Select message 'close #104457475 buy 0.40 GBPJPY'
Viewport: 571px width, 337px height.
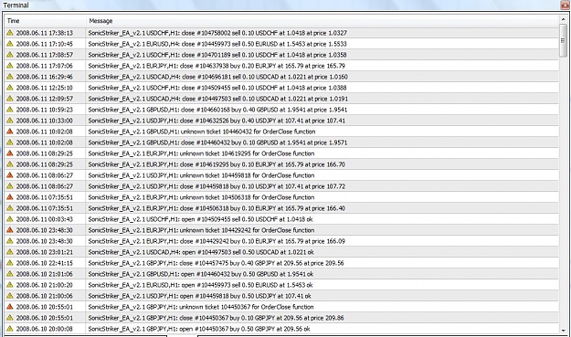216,263
